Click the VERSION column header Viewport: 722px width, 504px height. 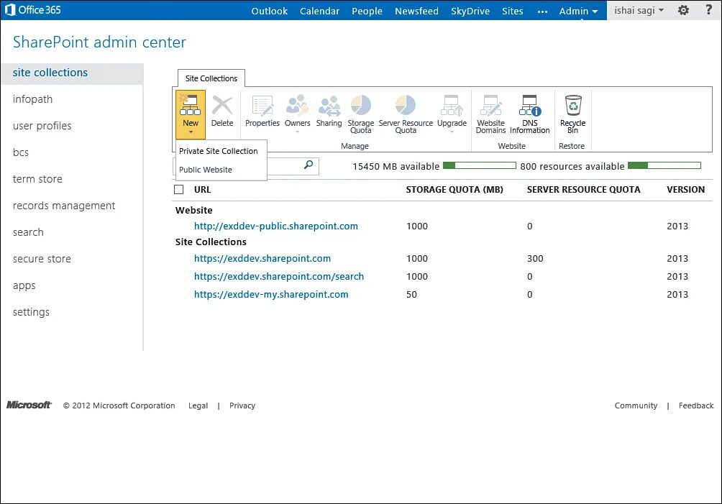coord(685,190)
